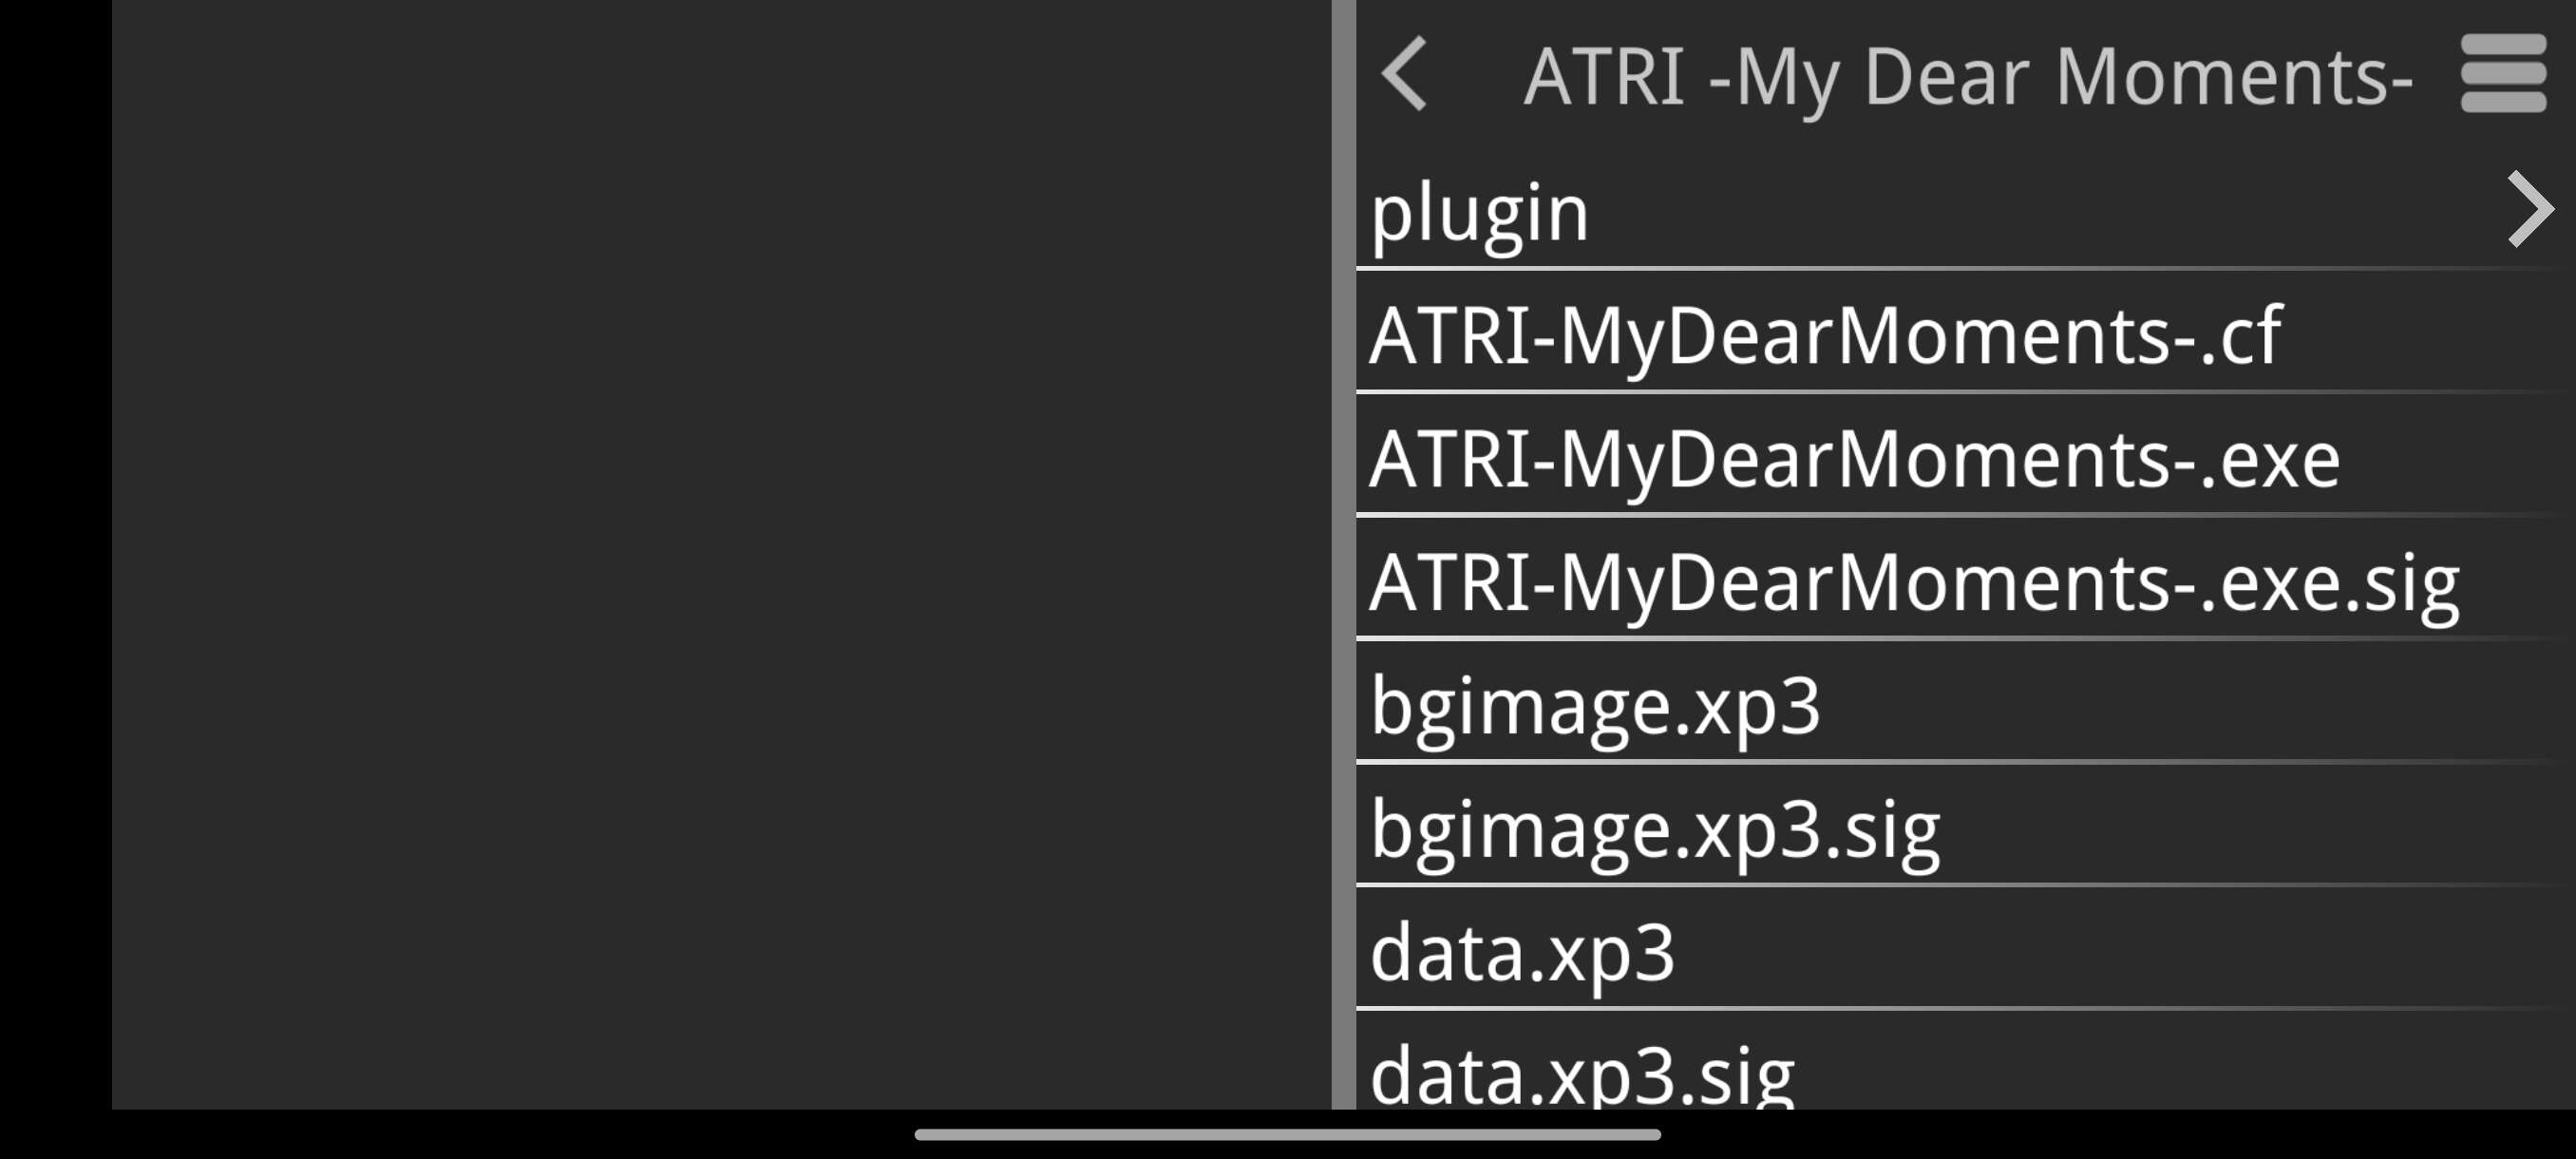Open the hamburger menu icon
Screen dimensions: 2576x1159
click(x=2503, y=73)
